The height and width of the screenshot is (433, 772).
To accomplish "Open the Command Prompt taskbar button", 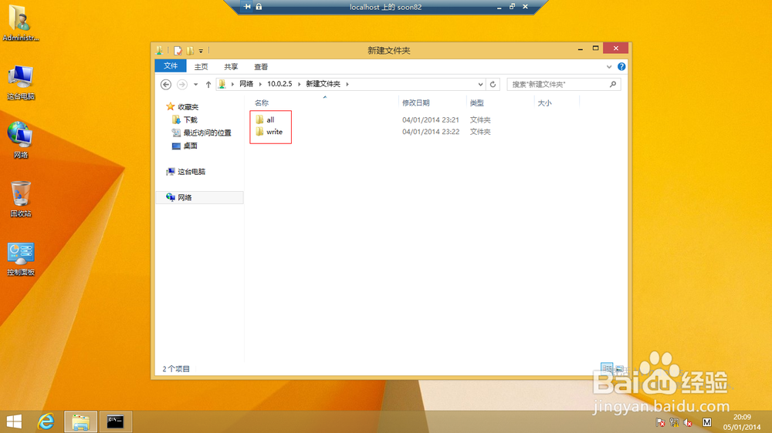I will click(115, 421).
